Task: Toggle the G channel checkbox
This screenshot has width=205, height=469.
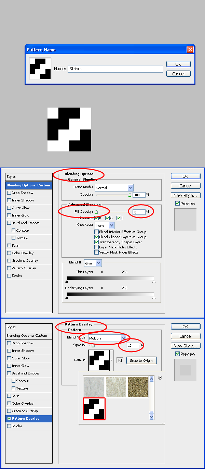Action: [107, 218]
